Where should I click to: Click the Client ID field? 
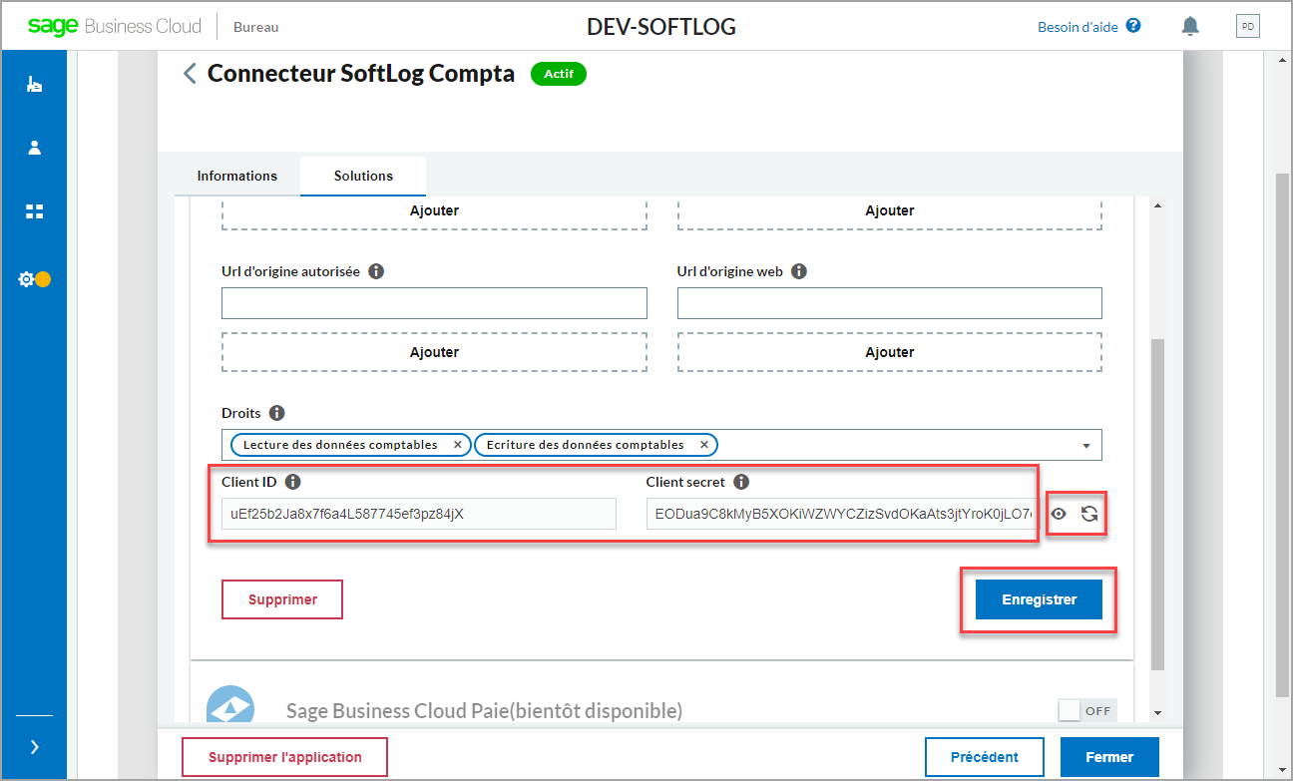(x=419, y=514)
